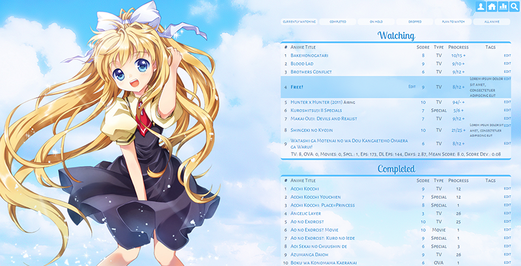The image size is (521, 266).
Task: Open the Blood Lad anime link
Action: click(302, 63)
